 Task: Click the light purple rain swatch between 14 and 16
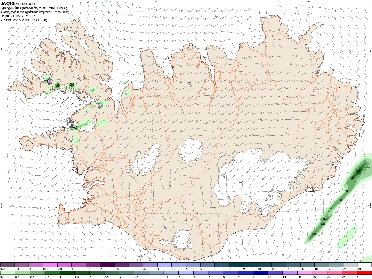click(290, 273)
